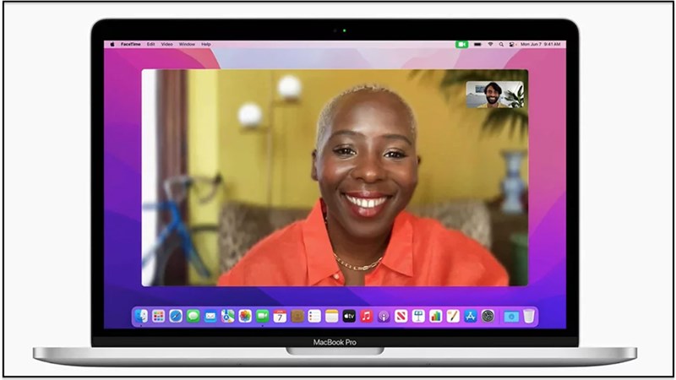
Task: Open the Messages app in the dock
Action: coord(194,316)
